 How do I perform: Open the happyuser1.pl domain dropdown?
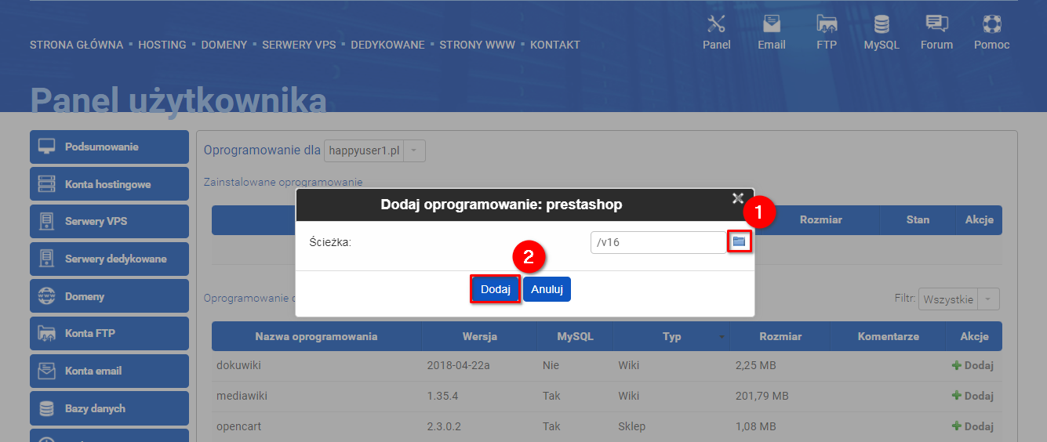coord(375,150)
